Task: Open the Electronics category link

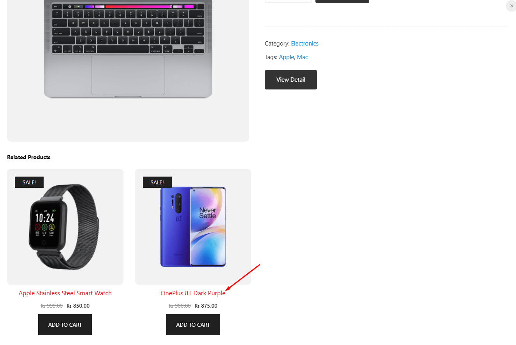Action: 305,43
